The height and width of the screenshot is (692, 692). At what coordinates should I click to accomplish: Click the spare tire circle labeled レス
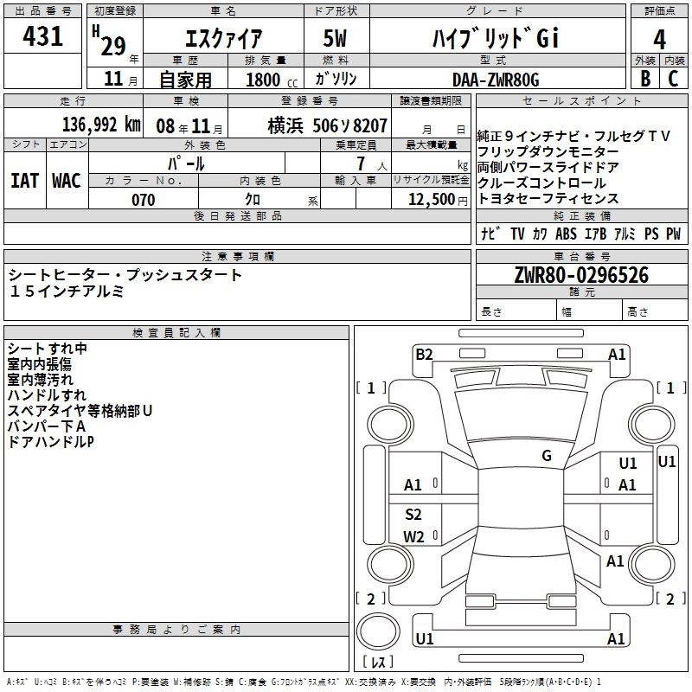pos(378,631)
